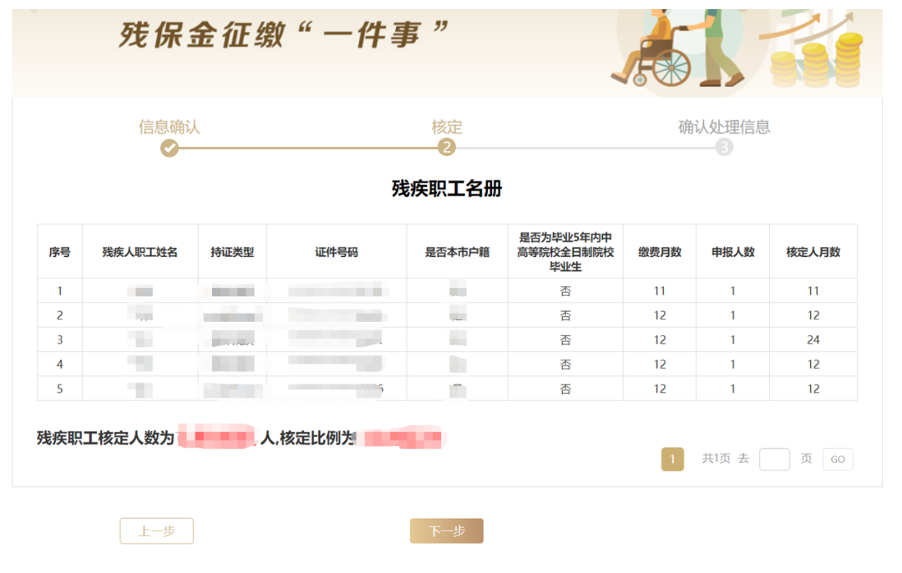The image size is (902, 573).
Task: Click the 残疾人职工姓名 column header
Action: (x=139, y=252)
